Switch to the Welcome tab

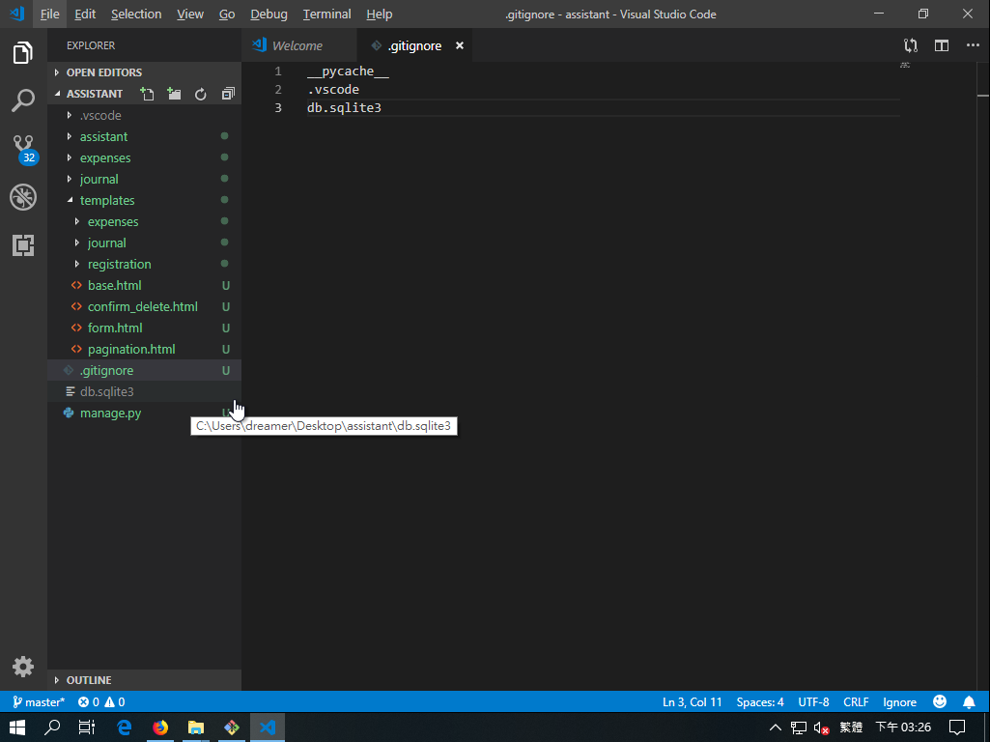(297, 45)
